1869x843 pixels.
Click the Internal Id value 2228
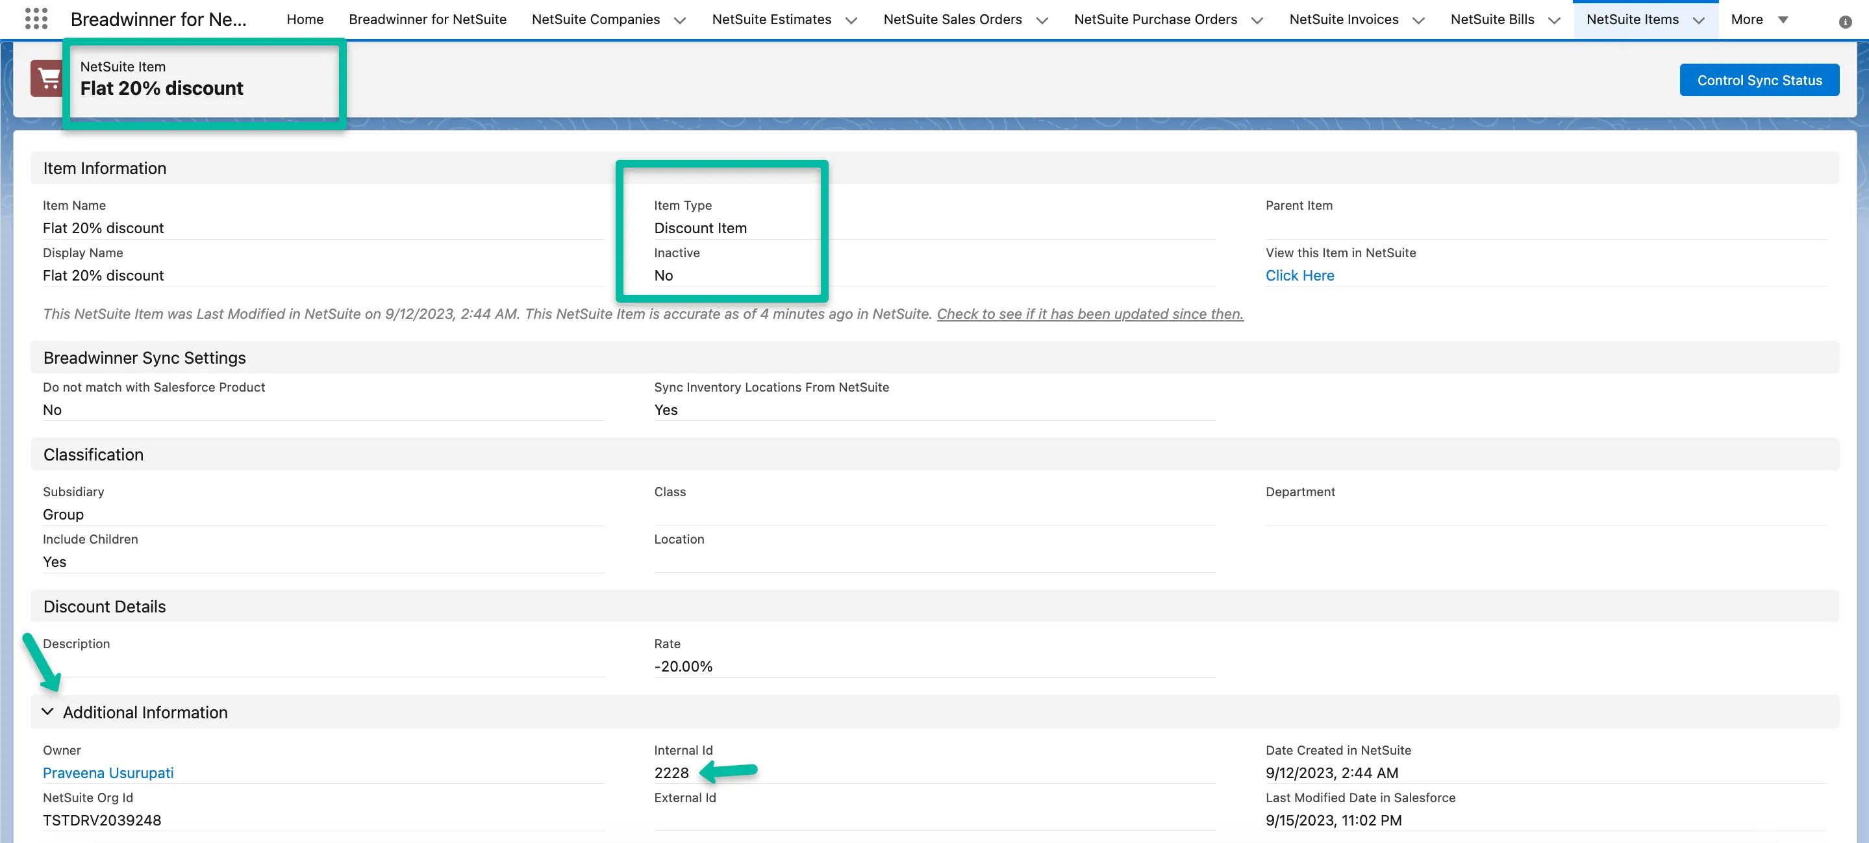pos(671,773)
